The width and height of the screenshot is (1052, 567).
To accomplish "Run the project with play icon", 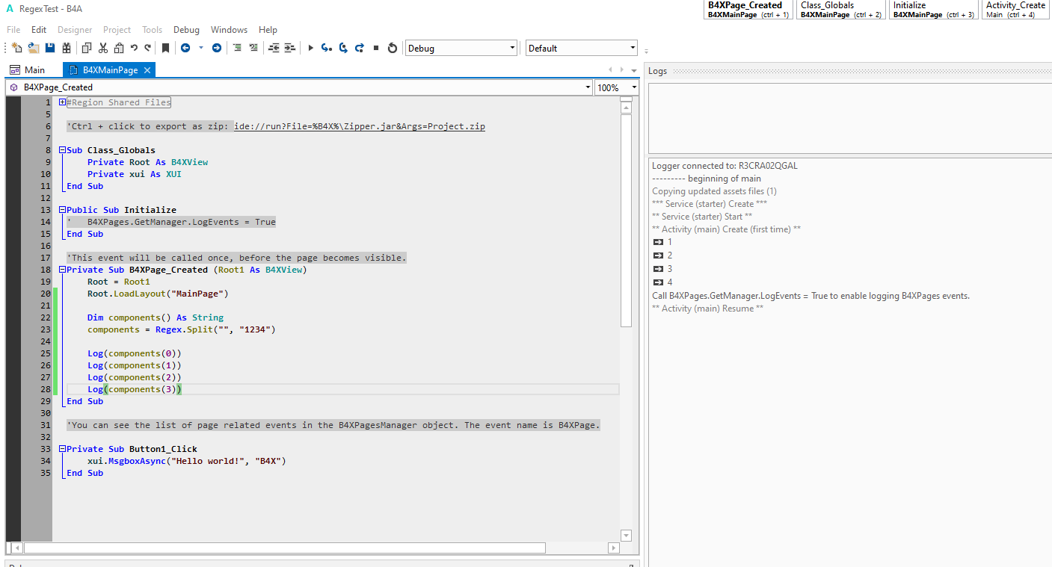I will pyautogui.click(x=311, y=48).
